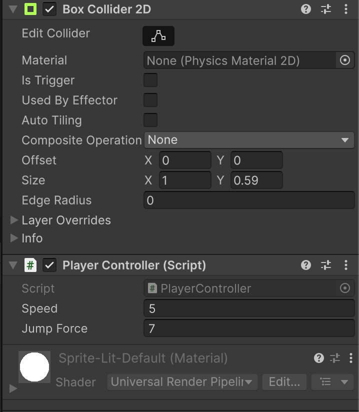Enable the Is Trigger checkbox
359x412 pixels.
click(x=150, y=80)
